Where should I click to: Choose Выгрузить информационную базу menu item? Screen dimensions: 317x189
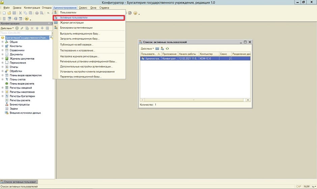pyautogui.click(x=80, y=34)
